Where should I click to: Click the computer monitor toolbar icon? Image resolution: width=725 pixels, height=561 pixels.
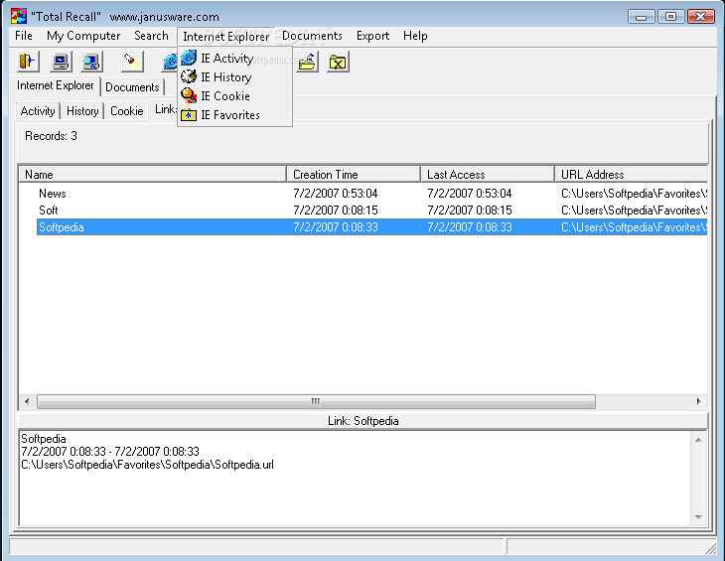click(61, 61)
